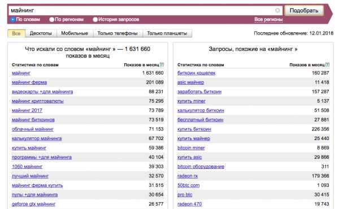
Task: Open the 'asic майнер' link
Action: coord(190,82)
